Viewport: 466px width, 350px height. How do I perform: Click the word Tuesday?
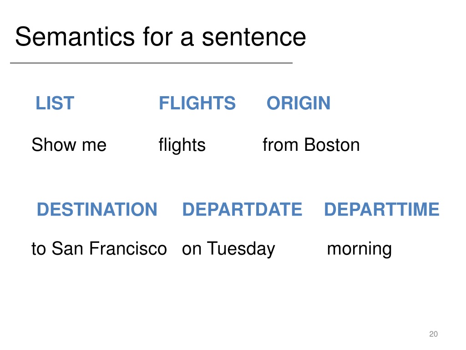(x=241, y=249)
